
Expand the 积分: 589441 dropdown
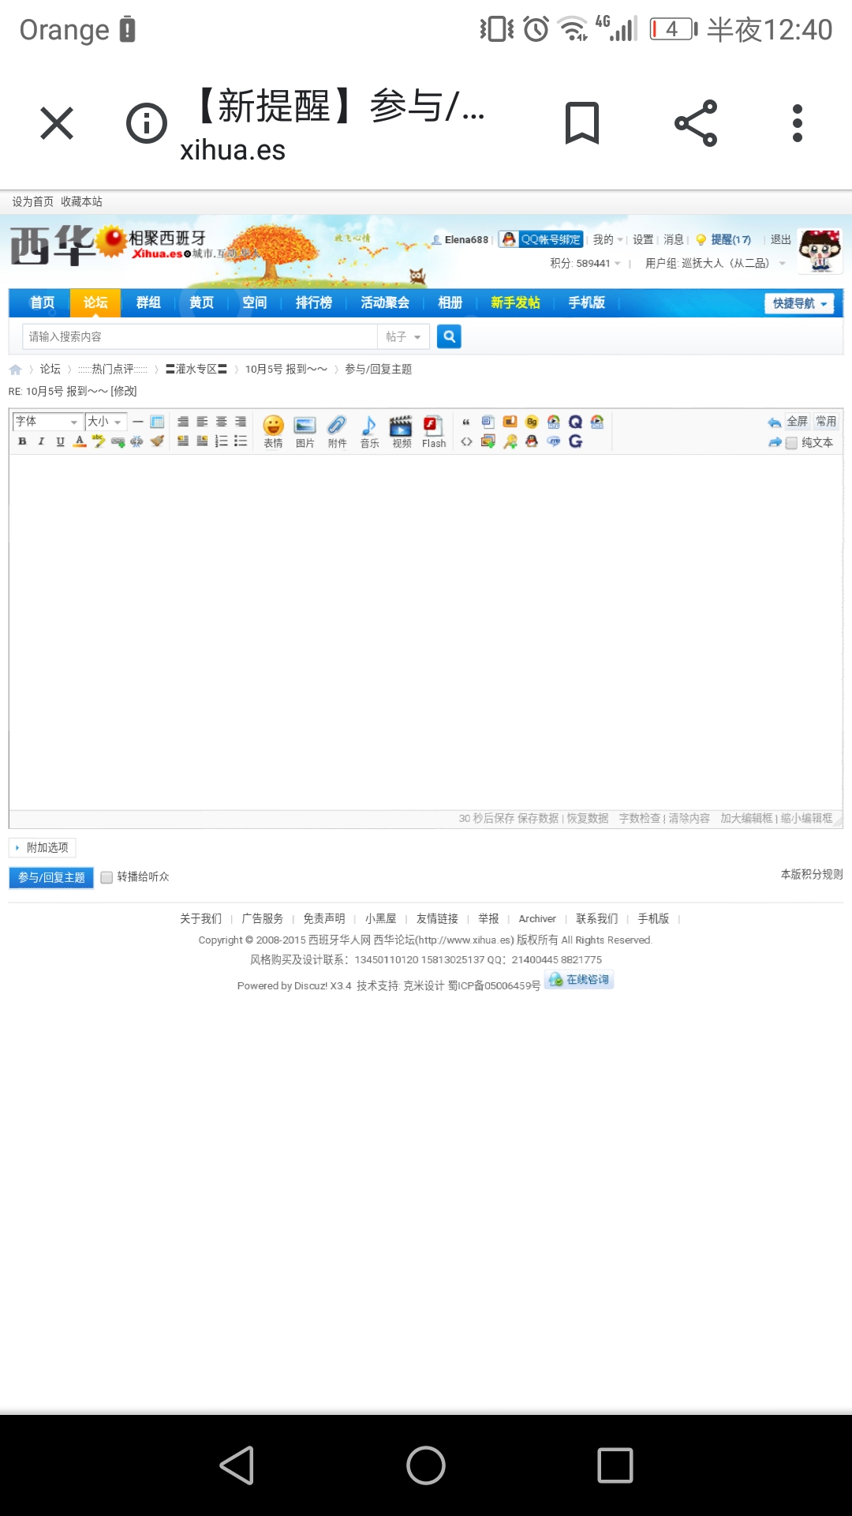pyautogui.click(x=585, y=263)
